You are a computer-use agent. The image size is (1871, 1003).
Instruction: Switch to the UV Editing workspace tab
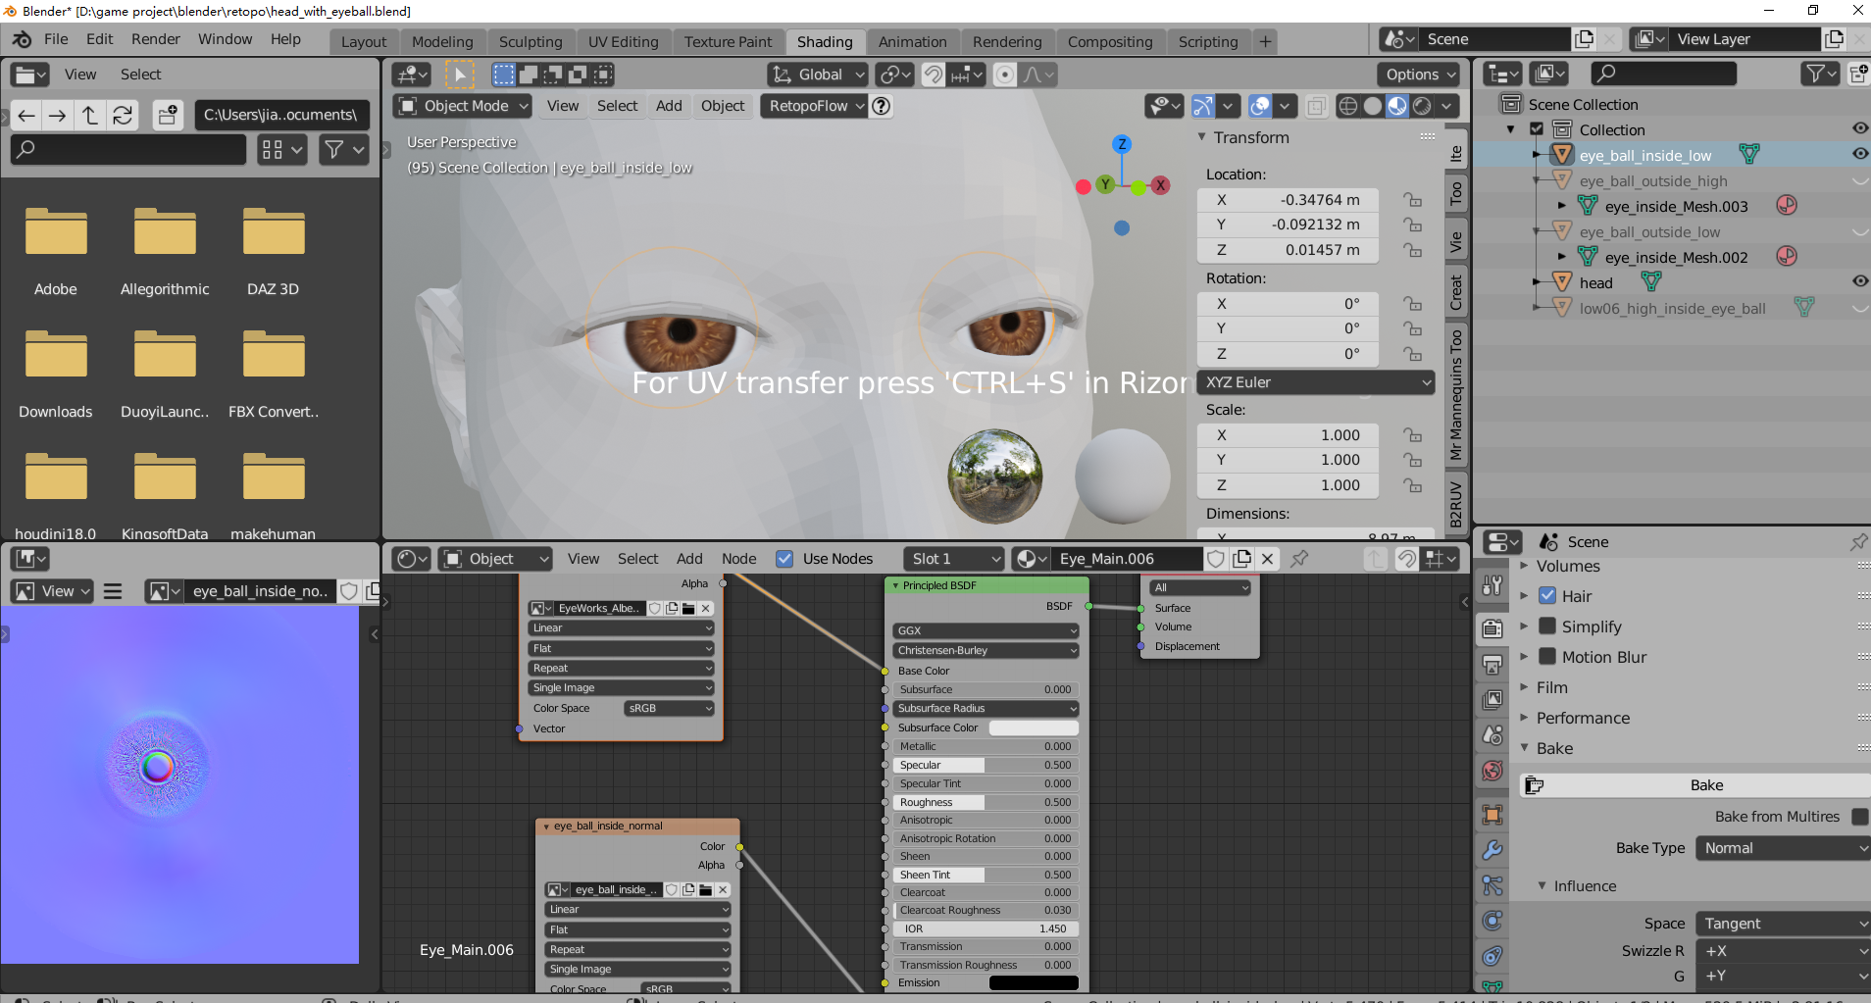coord(624,41)
